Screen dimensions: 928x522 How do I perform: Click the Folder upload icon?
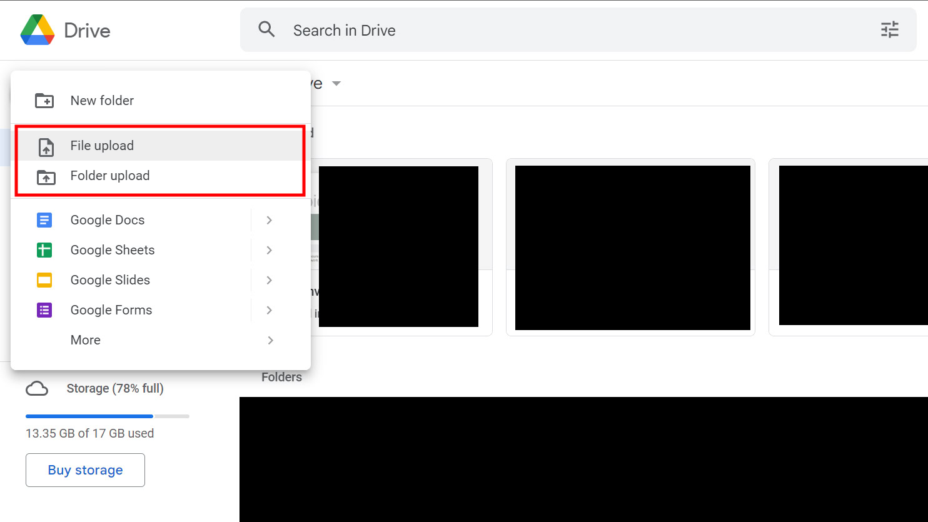[x=46, y=177]
